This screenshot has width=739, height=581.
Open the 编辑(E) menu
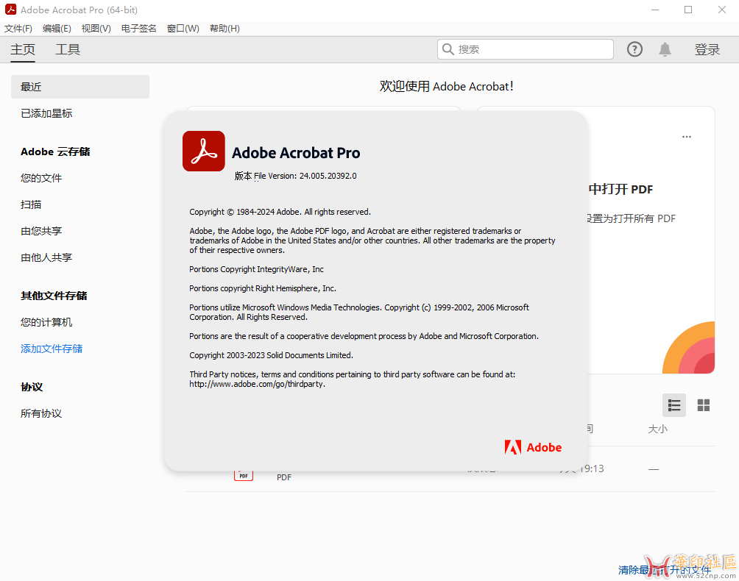tap(57, 29)
